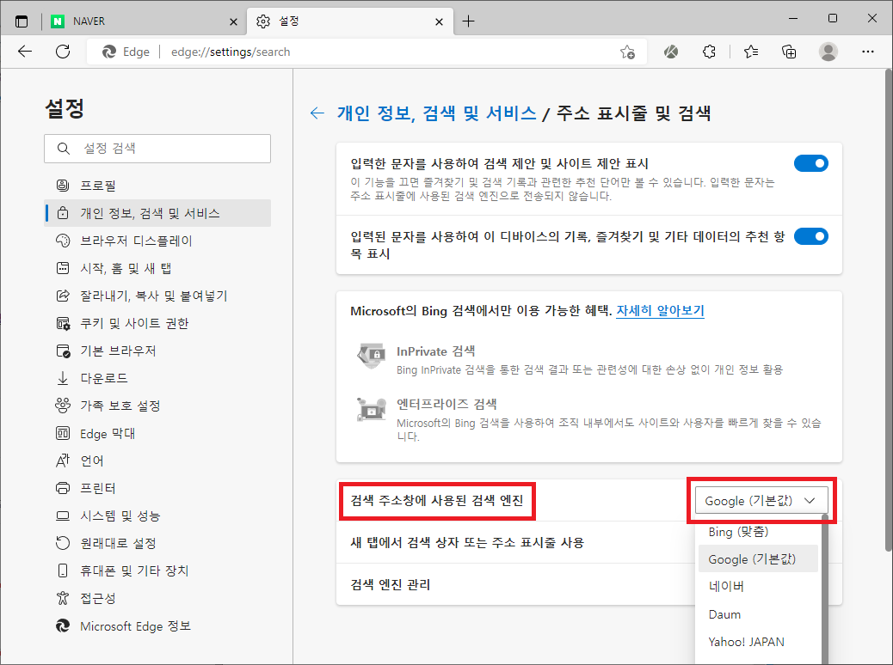Click the InPrivate 검색 icon
This screenshot has width=893, height=665.
tap(371, 356)
